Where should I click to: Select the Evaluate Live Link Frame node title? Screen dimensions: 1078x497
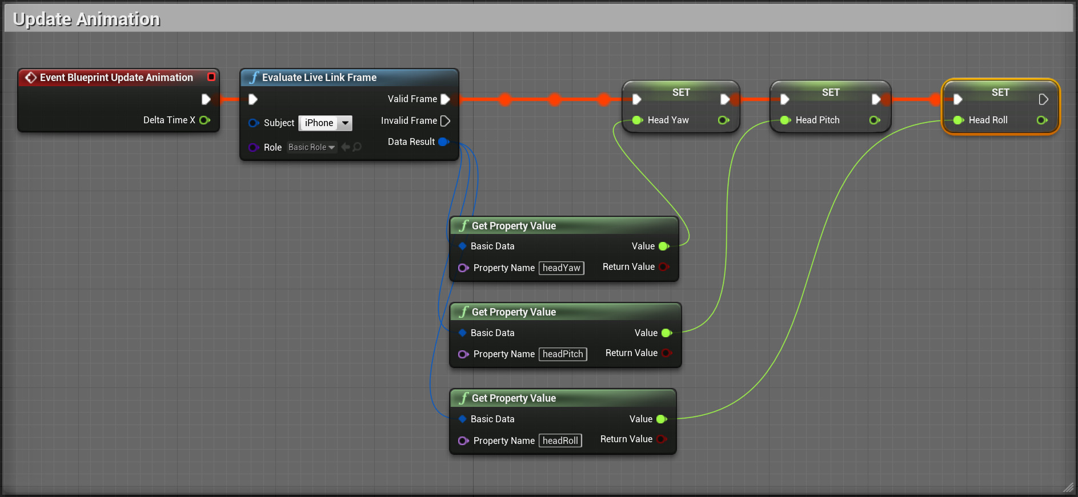[x=319, y=78]
